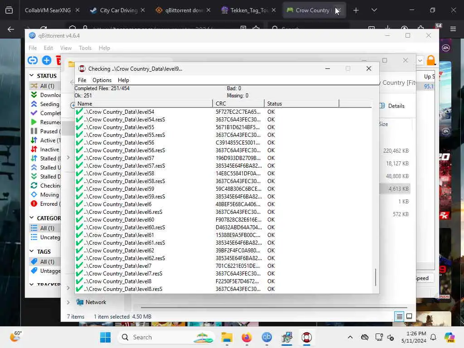Sort by CRC column header

tap(238, 104)
